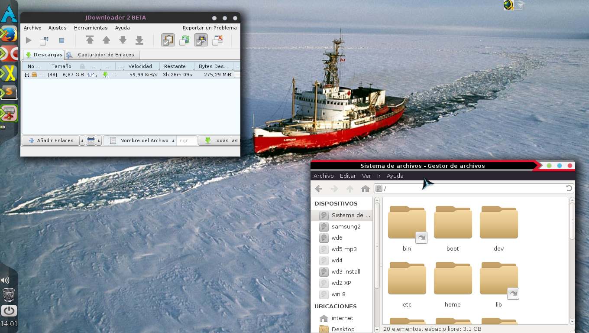Go forward with the file manager forward arrow
Screen dimensions: 589x333
coord(334,189)
